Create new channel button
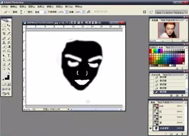This screenshot has width=189, height=136. 177,134
